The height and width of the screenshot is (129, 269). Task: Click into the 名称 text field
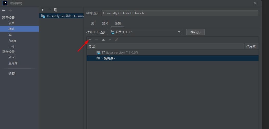click(x=180, y=13)
